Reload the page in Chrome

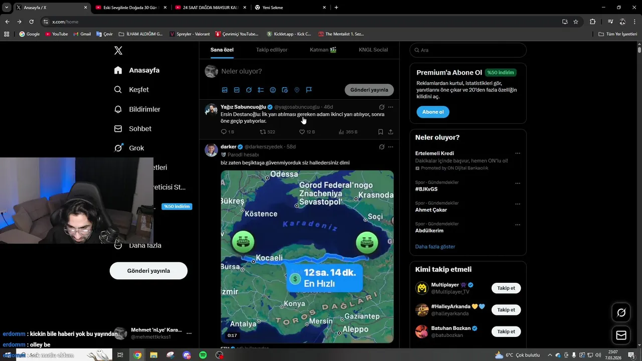[x=31, y=22]
